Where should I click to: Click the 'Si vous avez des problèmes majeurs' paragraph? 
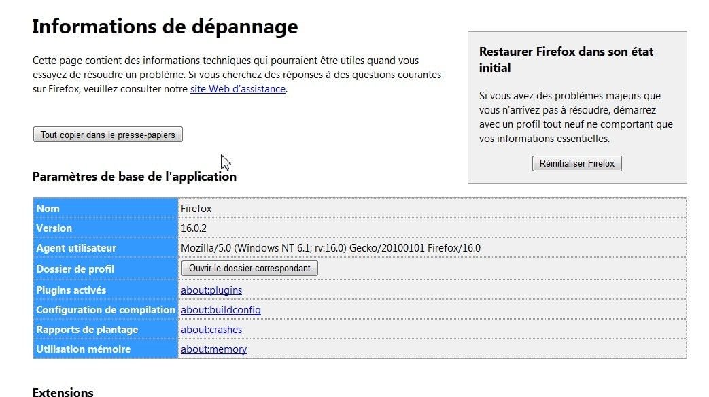click(576, 117)
